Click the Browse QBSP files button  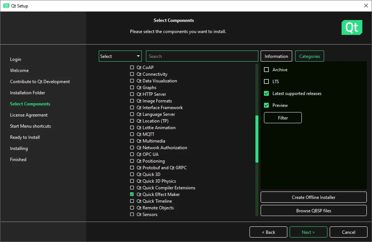click(x=313, y=210)
